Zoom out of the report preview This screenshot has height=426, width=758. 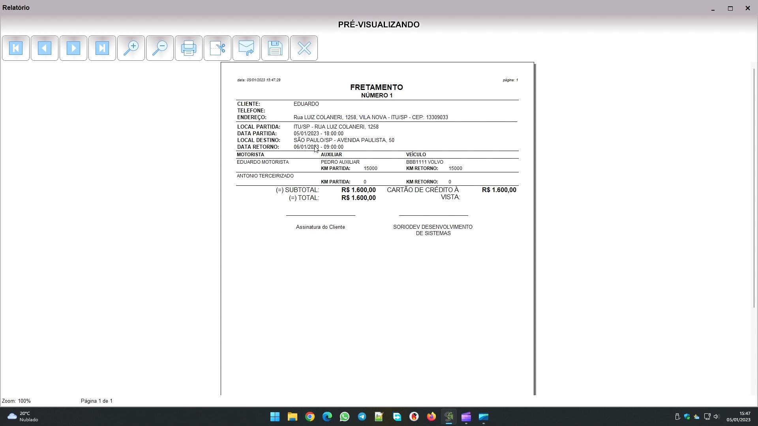pyautogui.click(x=160, y=48)
